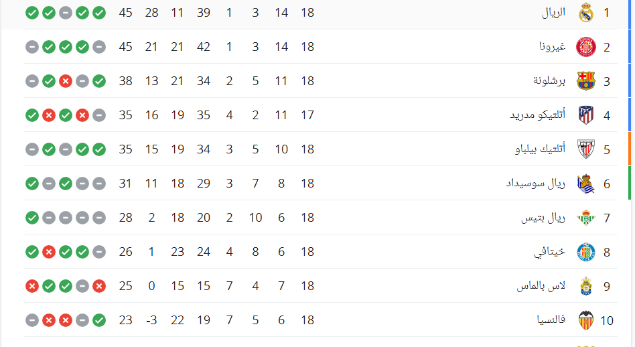Screen dimensions: 635x347
Task: Open the ريال سوسيداد team link
Action: tap(535, 184)
